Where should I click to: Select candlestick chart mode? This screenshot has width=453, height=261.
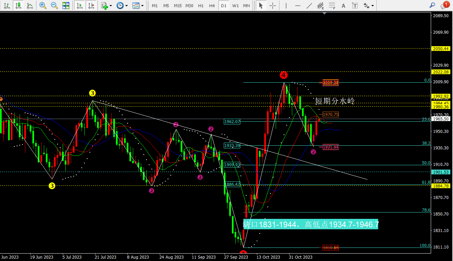18,5
